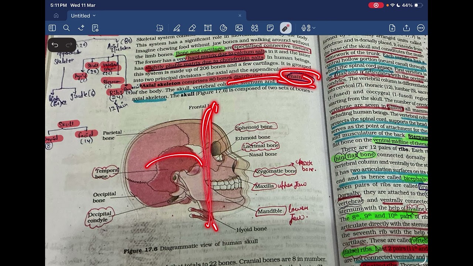Tap the handwritten 'cheek bone' note

click(x=306, y=166)
